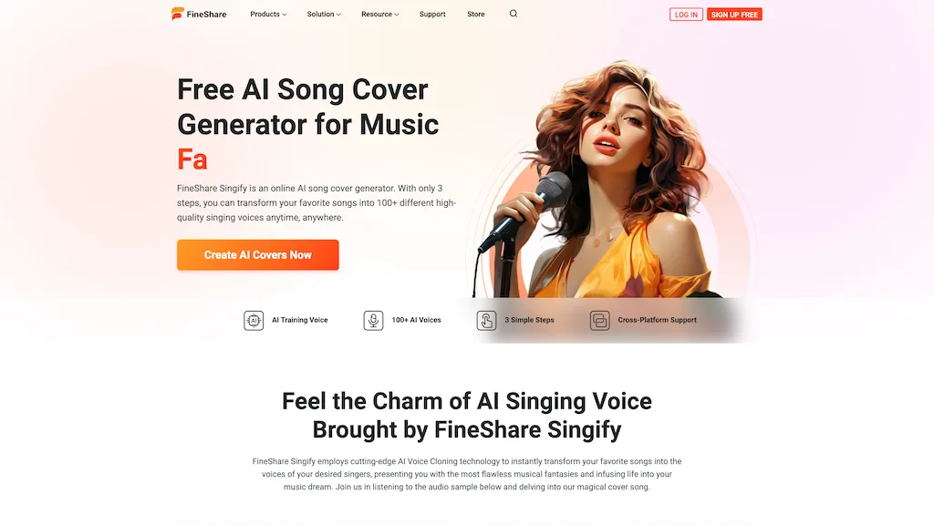Click the FineShare logo icon

tap(178, 14)
